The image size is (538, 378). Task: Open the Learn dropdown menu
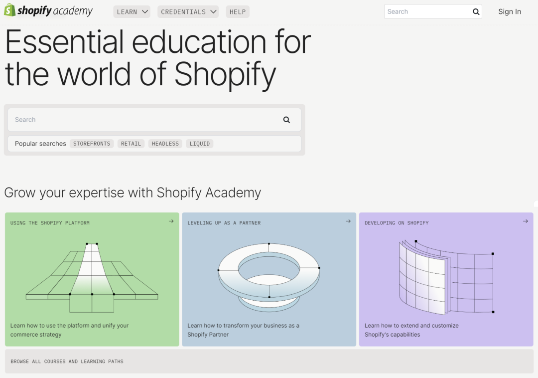(x=132, y=12)
